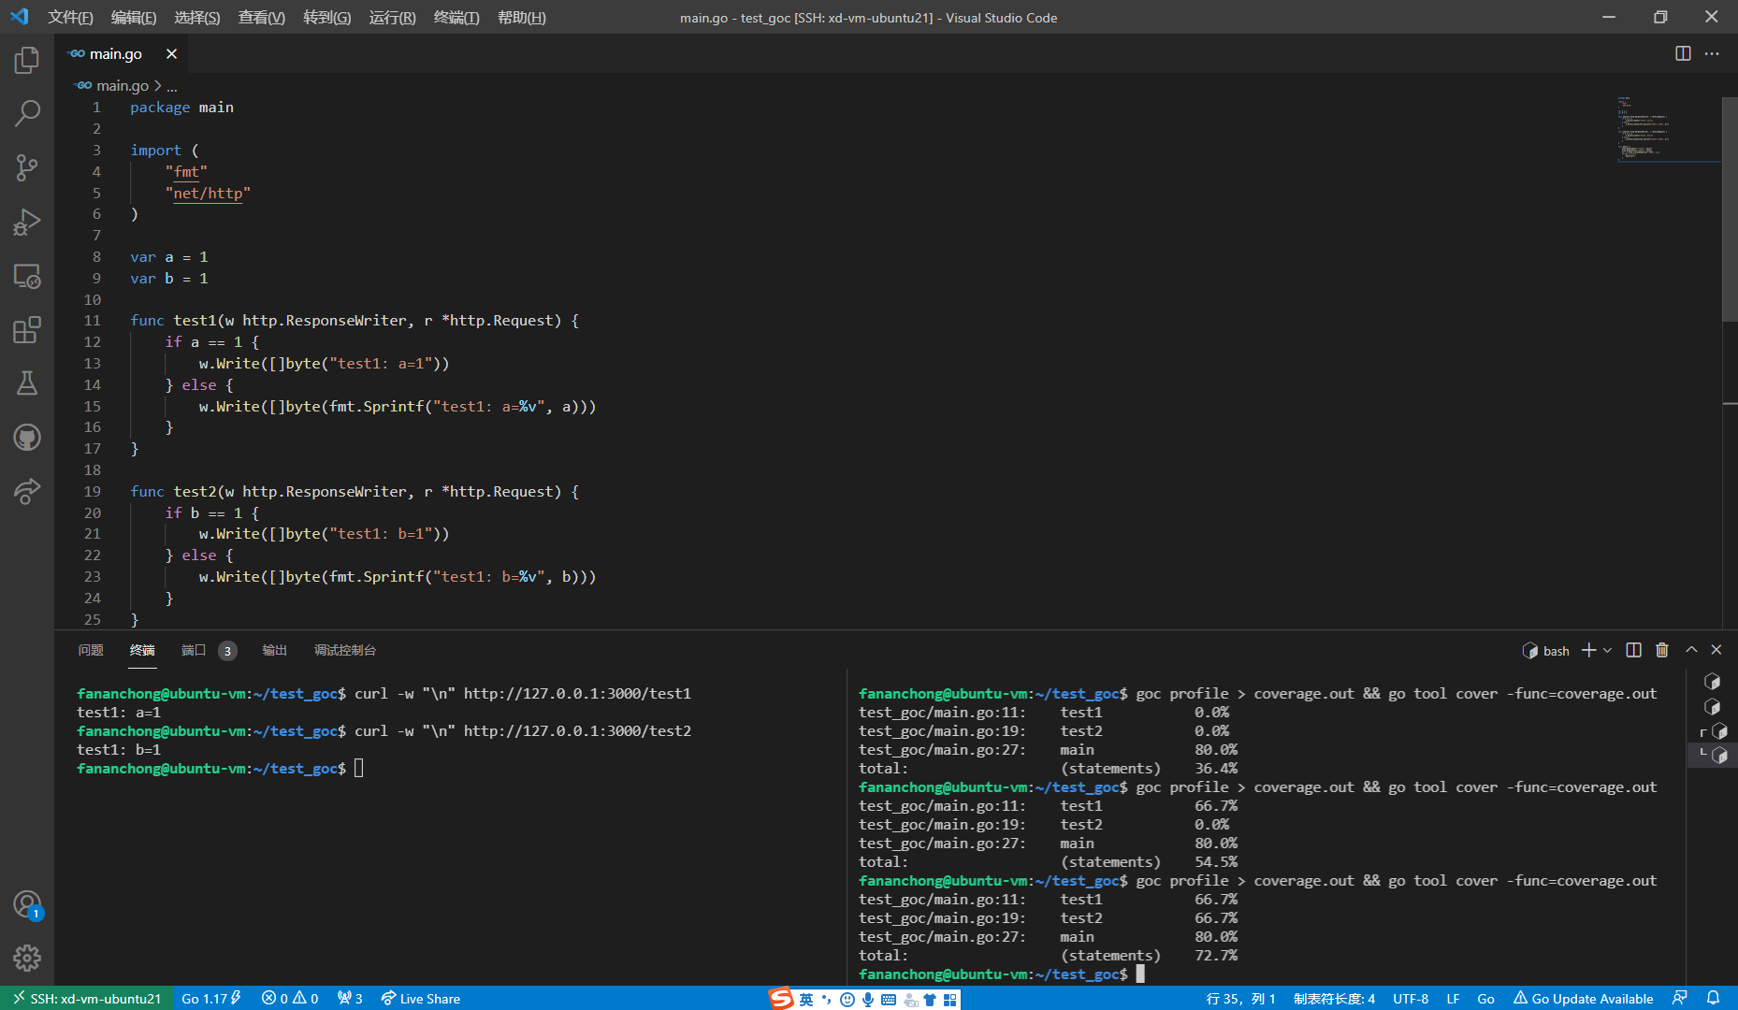Open the Accounts menu icon
Image resolution: width=1738 pixels, height=1010 pixels.
click(27, 904)
